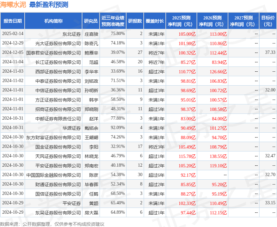
Task: Click the 覆盖时长 column header
Action: [x=155, y=21]
